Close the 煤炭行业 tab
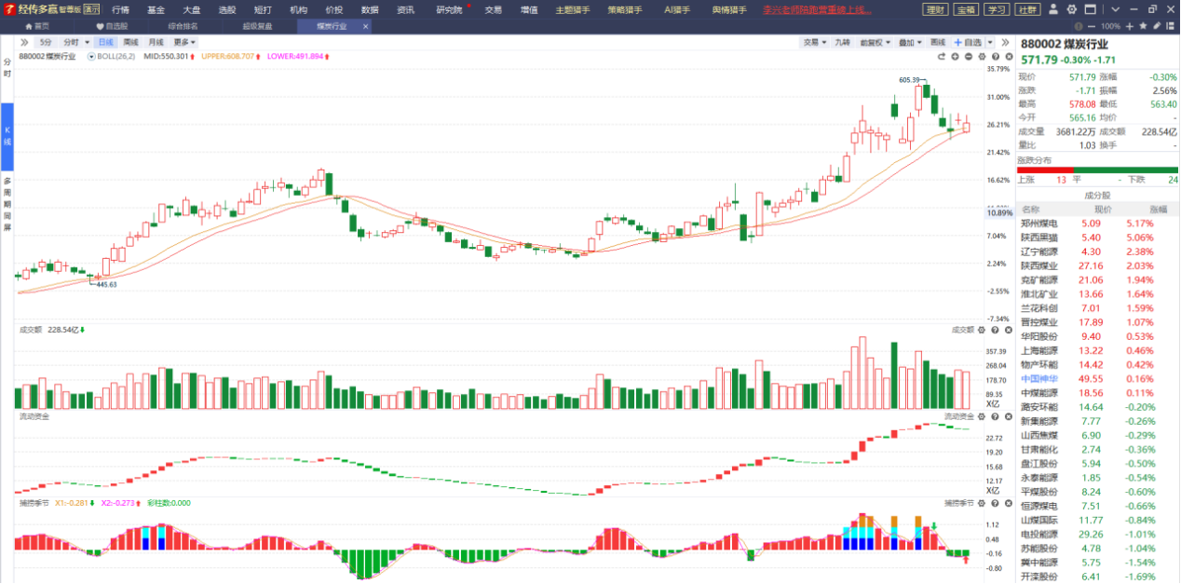This screenshot has width=1181, height=584. tap(365, 26)
